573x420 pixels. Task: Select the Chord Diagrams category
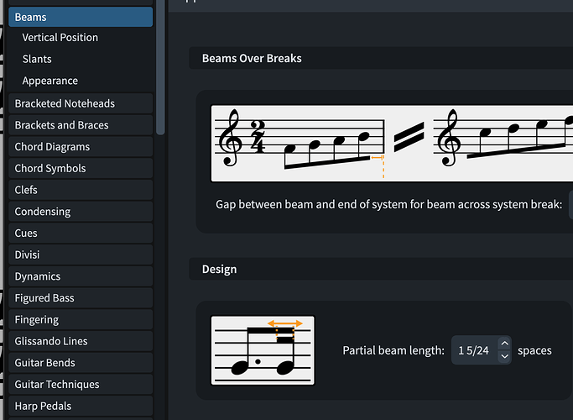tap(52, 147)
